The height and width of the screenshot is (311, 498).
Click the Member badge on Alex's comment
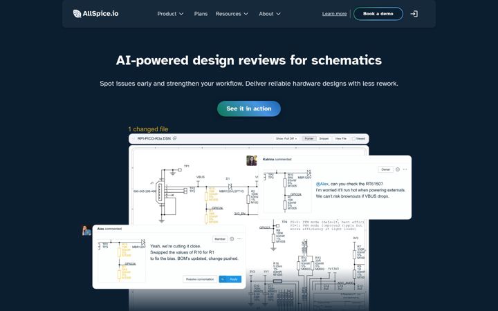pos(220,239)
